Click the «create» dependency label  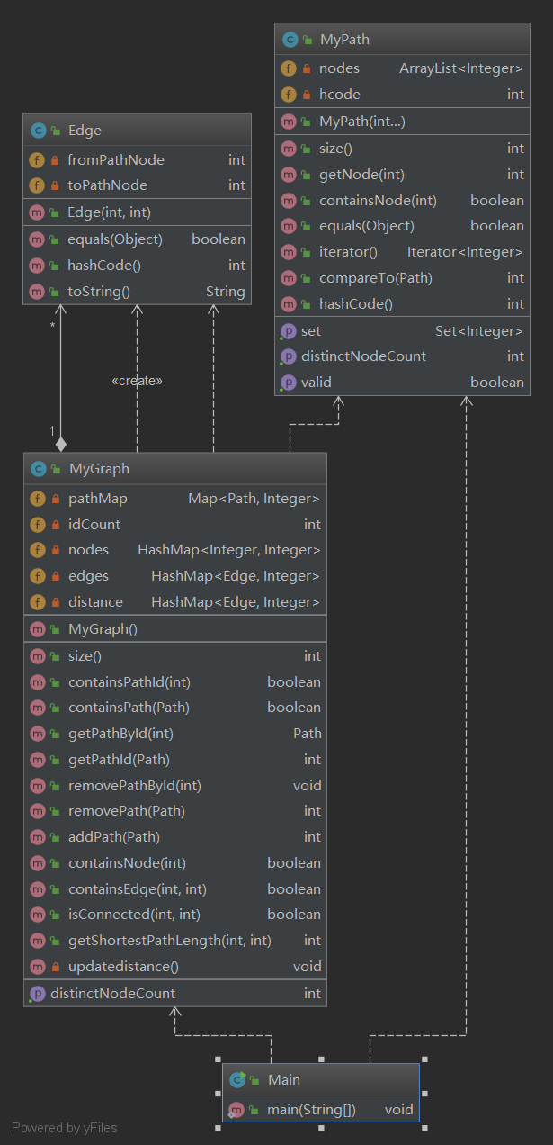(137, 381)
